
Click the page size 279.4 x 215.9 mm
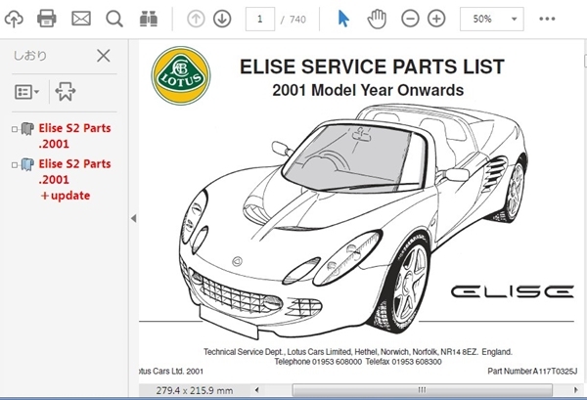(x=195, y=390)
